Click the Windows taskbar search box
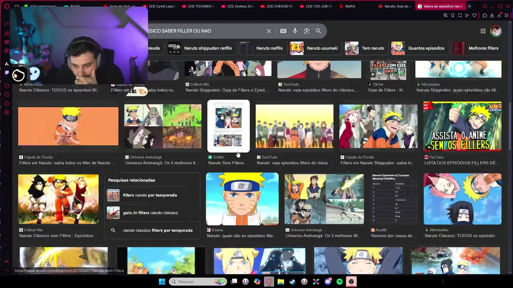The width and height of the screenshot is (513, 288). [198, 282]
